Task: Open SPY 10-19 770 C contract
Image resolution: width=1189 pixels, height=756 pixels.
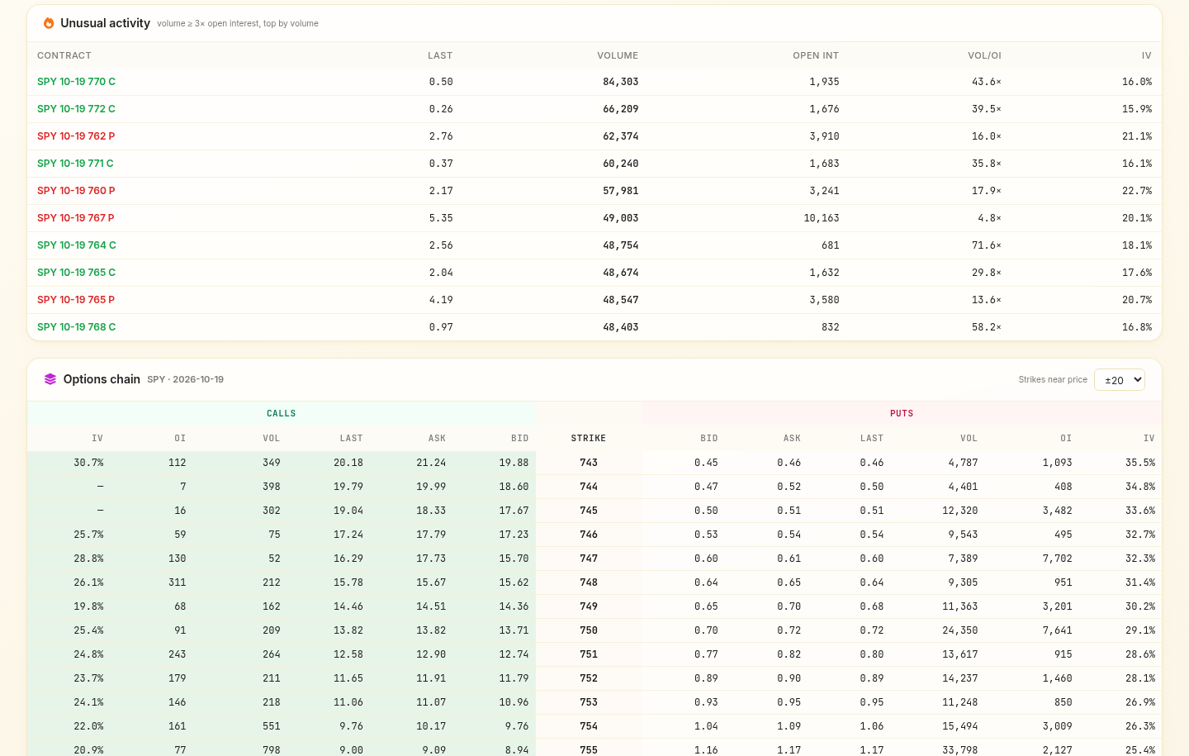Action: click(76, 82)
